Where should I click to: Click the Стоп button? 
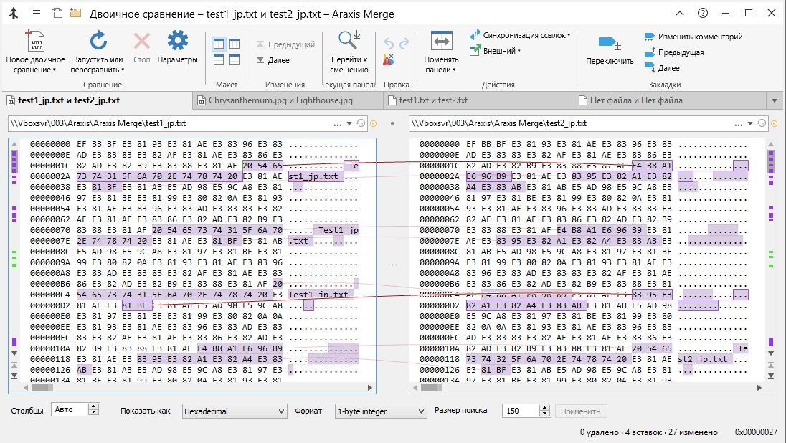[x=142, y=47]
